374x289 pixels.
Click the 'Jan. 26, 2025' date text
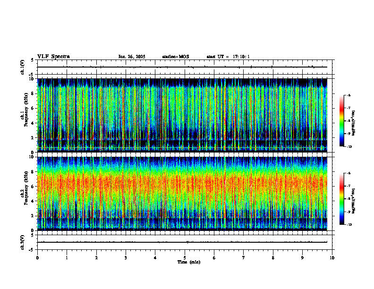coord(132,57)
